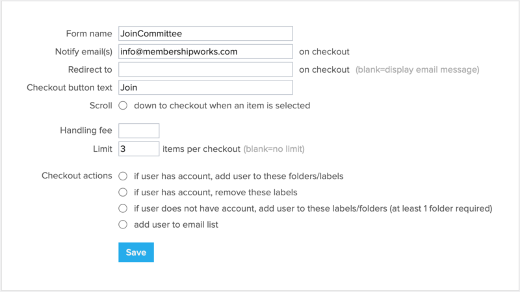Viewport: 520px width, 292px height.
Task: Enable the "add user to email list" option
Action: coord(123,225)
